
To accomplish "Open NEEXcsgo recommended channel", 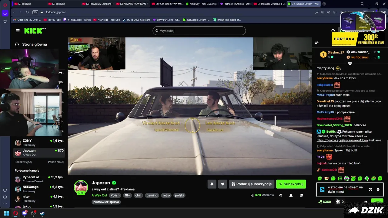I will pyautogui.click(x=39, y=189).
